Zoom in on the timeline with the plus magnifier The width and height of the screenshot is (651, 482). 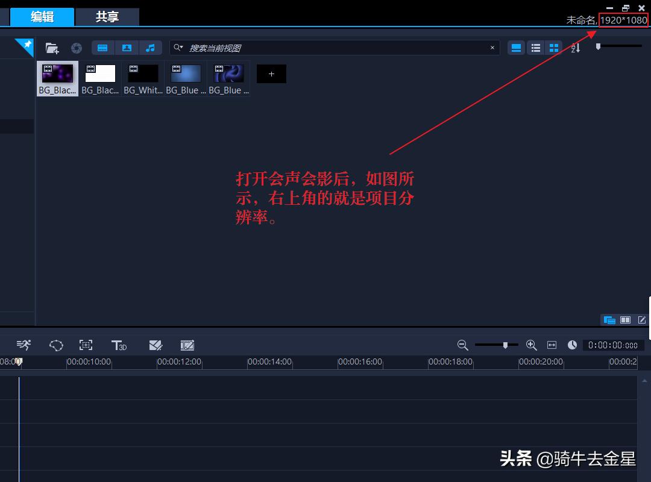click(x=531, y=345)
